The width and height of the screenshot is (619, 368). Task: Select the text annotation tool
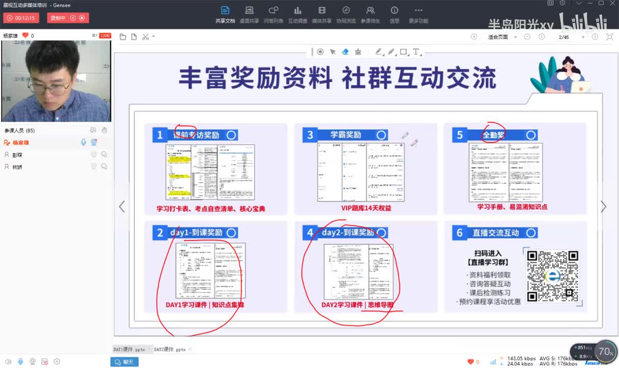(417, 52)
